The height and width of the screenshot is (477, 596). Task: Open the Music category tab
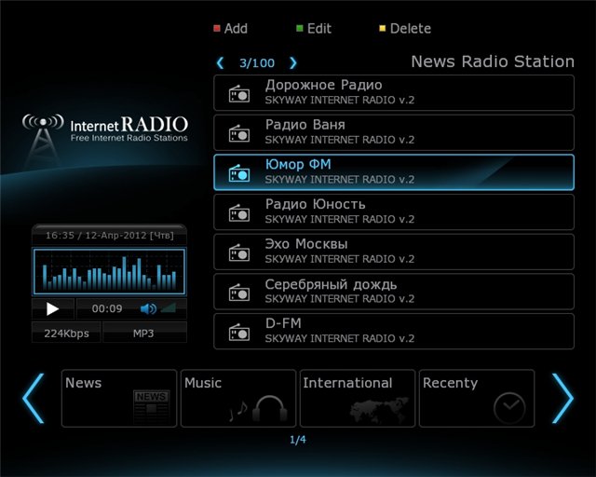pyautogui.click(x=238, y=398)
